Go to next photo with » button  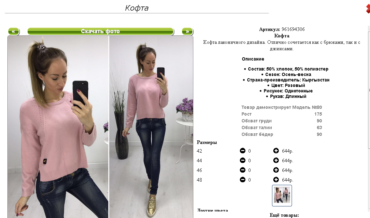[x=187, y=31]
